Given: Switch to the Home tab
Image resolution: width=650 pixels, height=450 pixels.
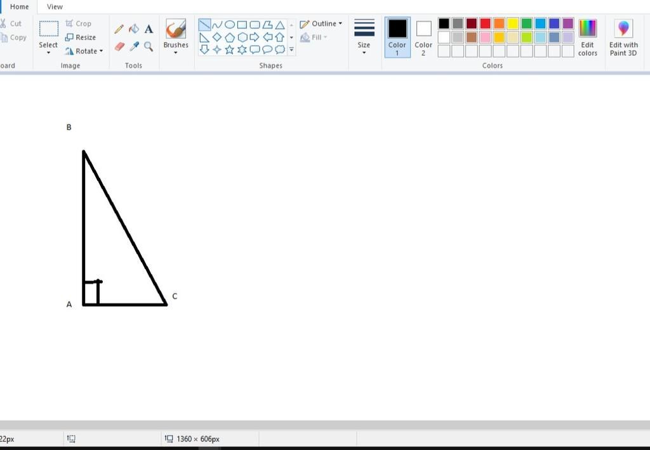Looking at the screenshot, I should [19, 6].
